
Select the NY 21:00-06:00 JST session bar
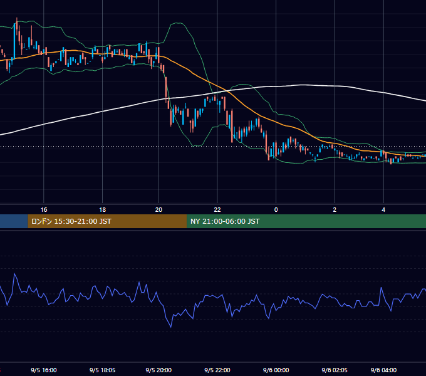(x=306, y=221)
